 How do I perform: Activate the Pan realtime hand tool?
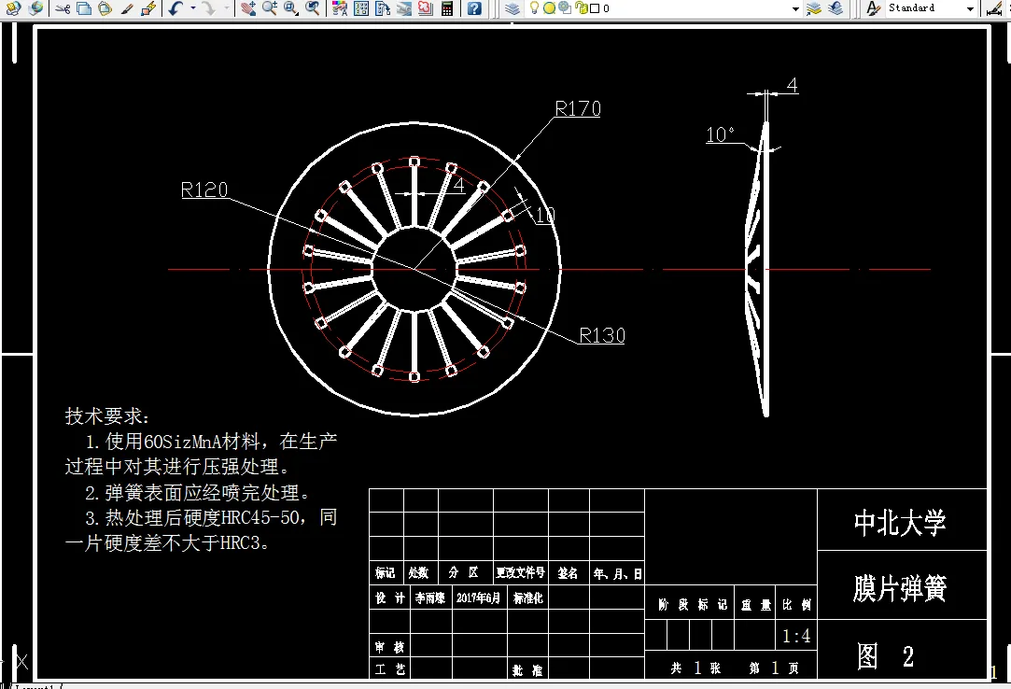(x=248, y=8)
